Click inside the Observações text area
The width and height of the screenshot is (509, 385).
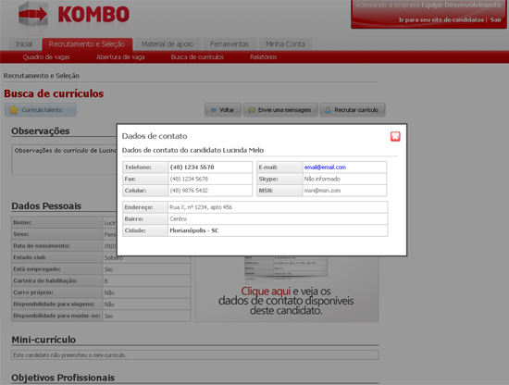tap(64, 160)
